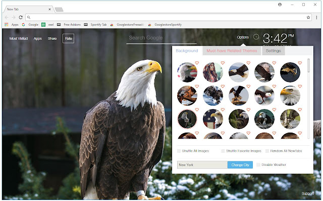323x201 pixels.
Task: Toggle the Options panel
Action: point(243,37)
